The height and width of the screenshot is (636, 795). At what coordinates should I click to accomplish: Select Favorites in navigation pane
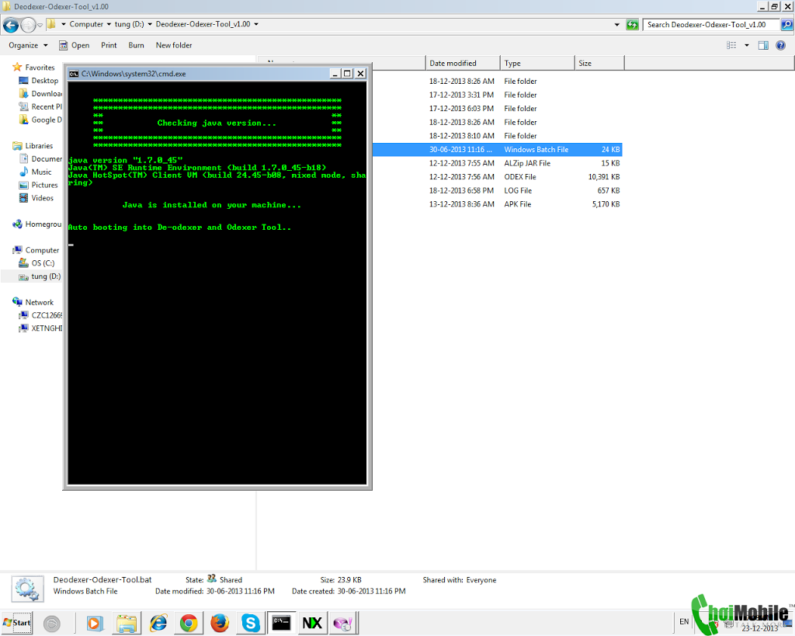(x=33, y=68)
